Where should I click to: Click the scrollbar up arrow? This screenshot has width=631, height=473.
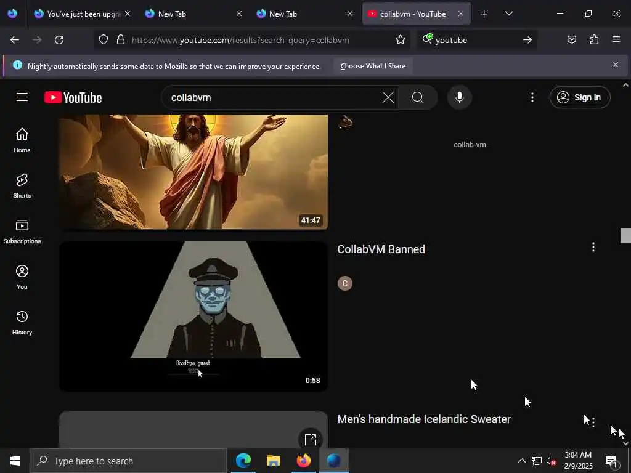click(x=625, y=85)
